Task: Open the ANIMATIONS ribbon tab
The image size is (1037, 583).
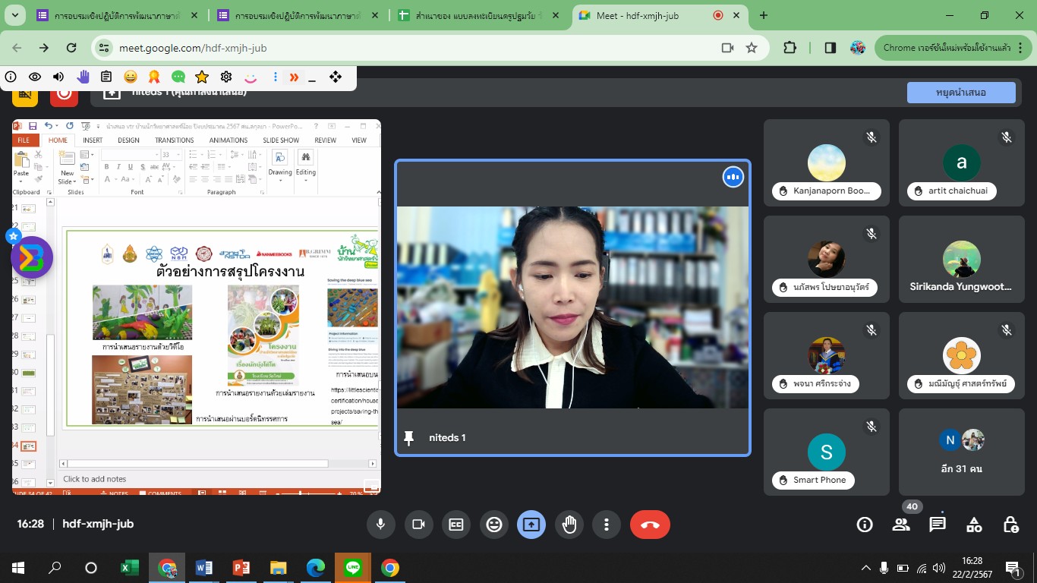Action: 229,140
